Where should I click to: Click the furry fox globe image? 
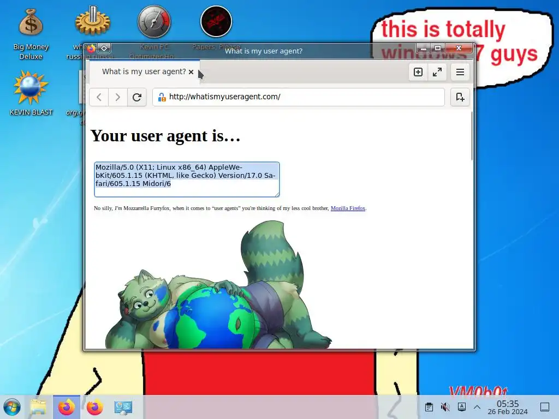pos(218,284)
